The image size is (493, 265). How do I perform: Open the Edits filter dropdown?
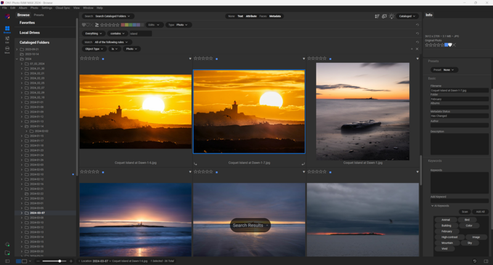[153, 25]
